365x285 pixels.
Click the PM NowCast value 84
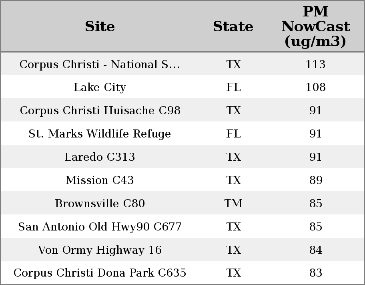pos(315,250)
